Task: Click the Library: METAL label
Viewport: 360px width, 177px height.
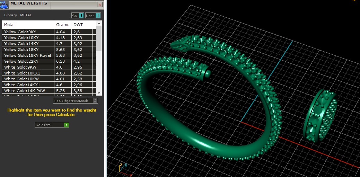Action: (18, 15)
